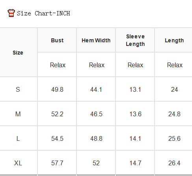Select the Bust column header

(x=57, y=40)
